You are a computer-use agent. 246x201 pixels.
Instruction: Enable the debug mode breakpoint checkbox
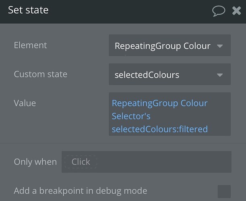pos(224,191)
